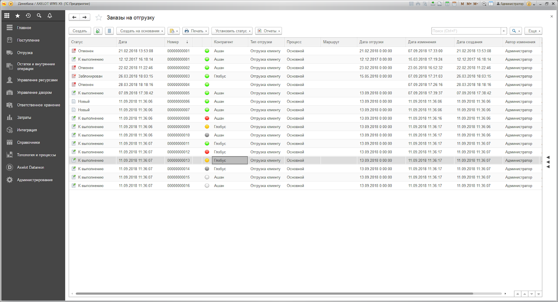Screen dimensions: 558x302
Task: Clear the search field X button
Action: [x=504, y=31]
